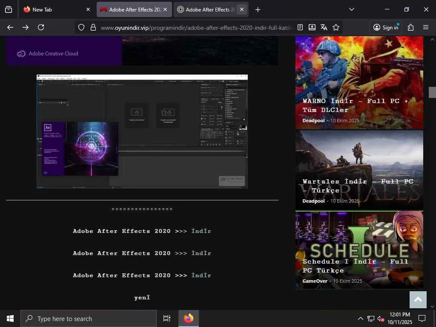Close the New Tab tab
436x327 pixels.
pyautogui.click(x=88, y=9)
